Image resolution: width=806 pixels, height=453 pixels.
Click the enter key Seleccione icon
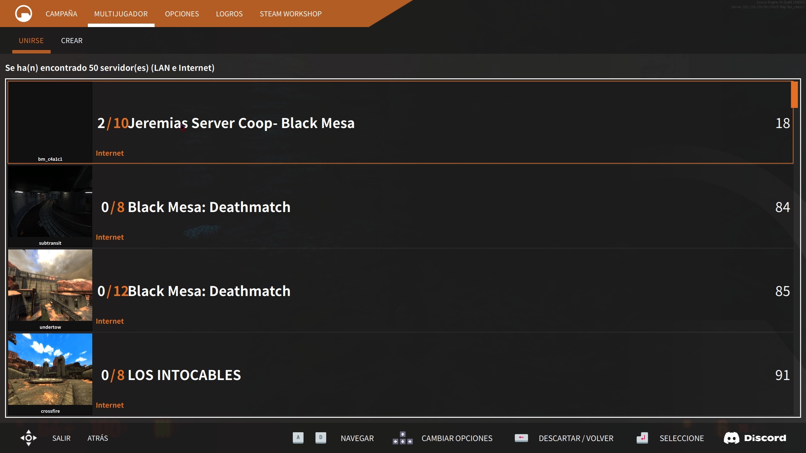click(x=642, y=438)
